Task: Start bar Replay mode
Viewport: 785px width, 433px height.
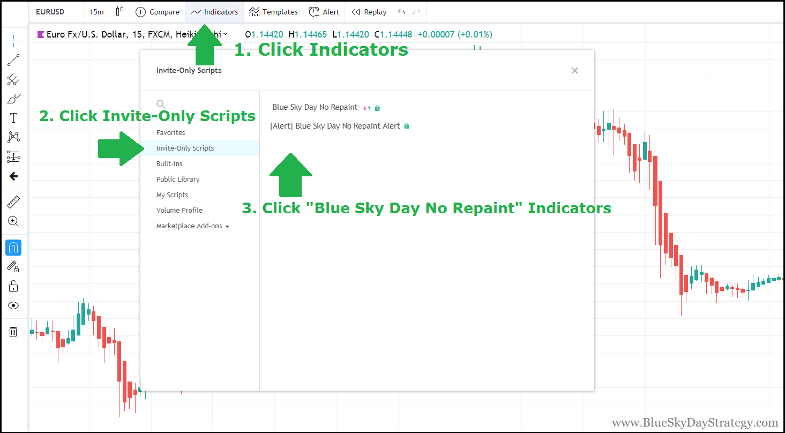Action: [x=369, y=12]
